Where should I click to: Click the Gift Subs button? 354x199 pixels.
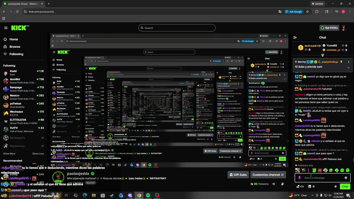[x=238, y=175]
